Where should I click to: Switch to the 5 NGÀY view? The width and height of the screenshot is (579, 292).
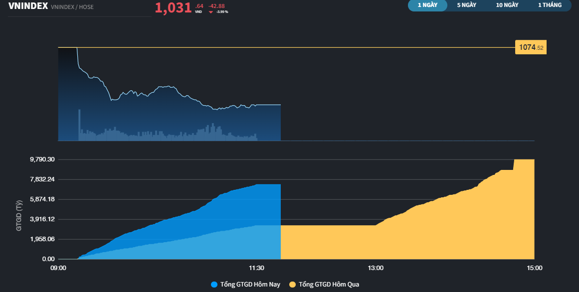[466, 5]
